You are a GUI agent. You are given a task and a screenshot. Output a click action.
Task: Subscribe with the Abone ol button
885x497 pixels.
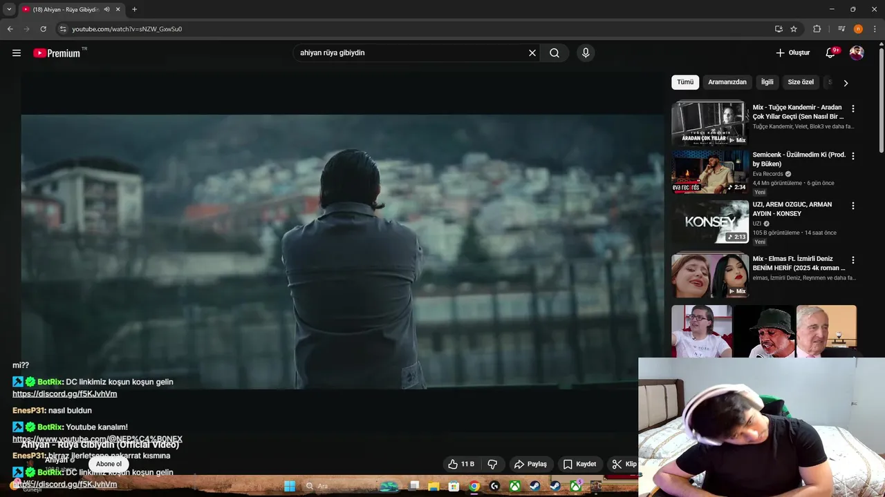pyautogui.click(x=109, y=465)
